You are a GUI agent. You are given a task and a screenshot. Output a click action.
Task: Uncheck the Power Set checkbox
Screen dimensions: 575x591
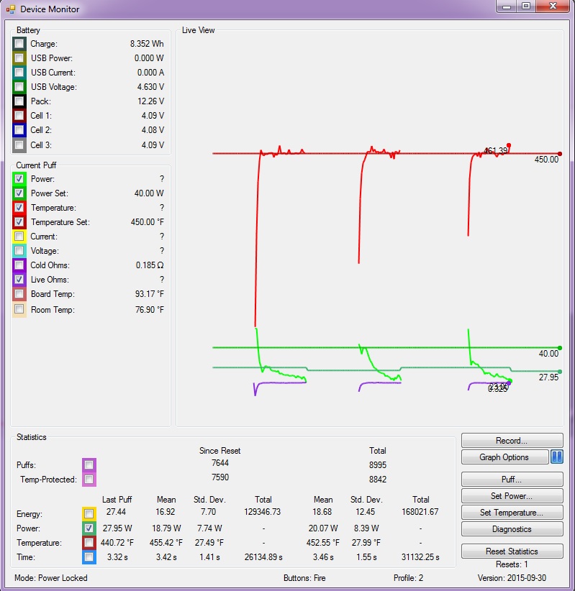(x=19, y=193)
